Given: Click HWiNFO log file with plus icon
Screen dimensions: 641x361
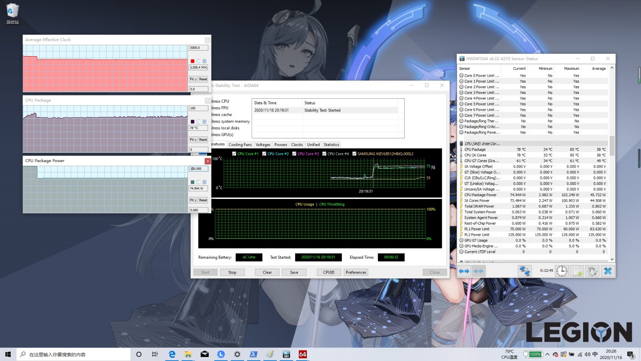Looking at the screenshot, I should point(577,271).
